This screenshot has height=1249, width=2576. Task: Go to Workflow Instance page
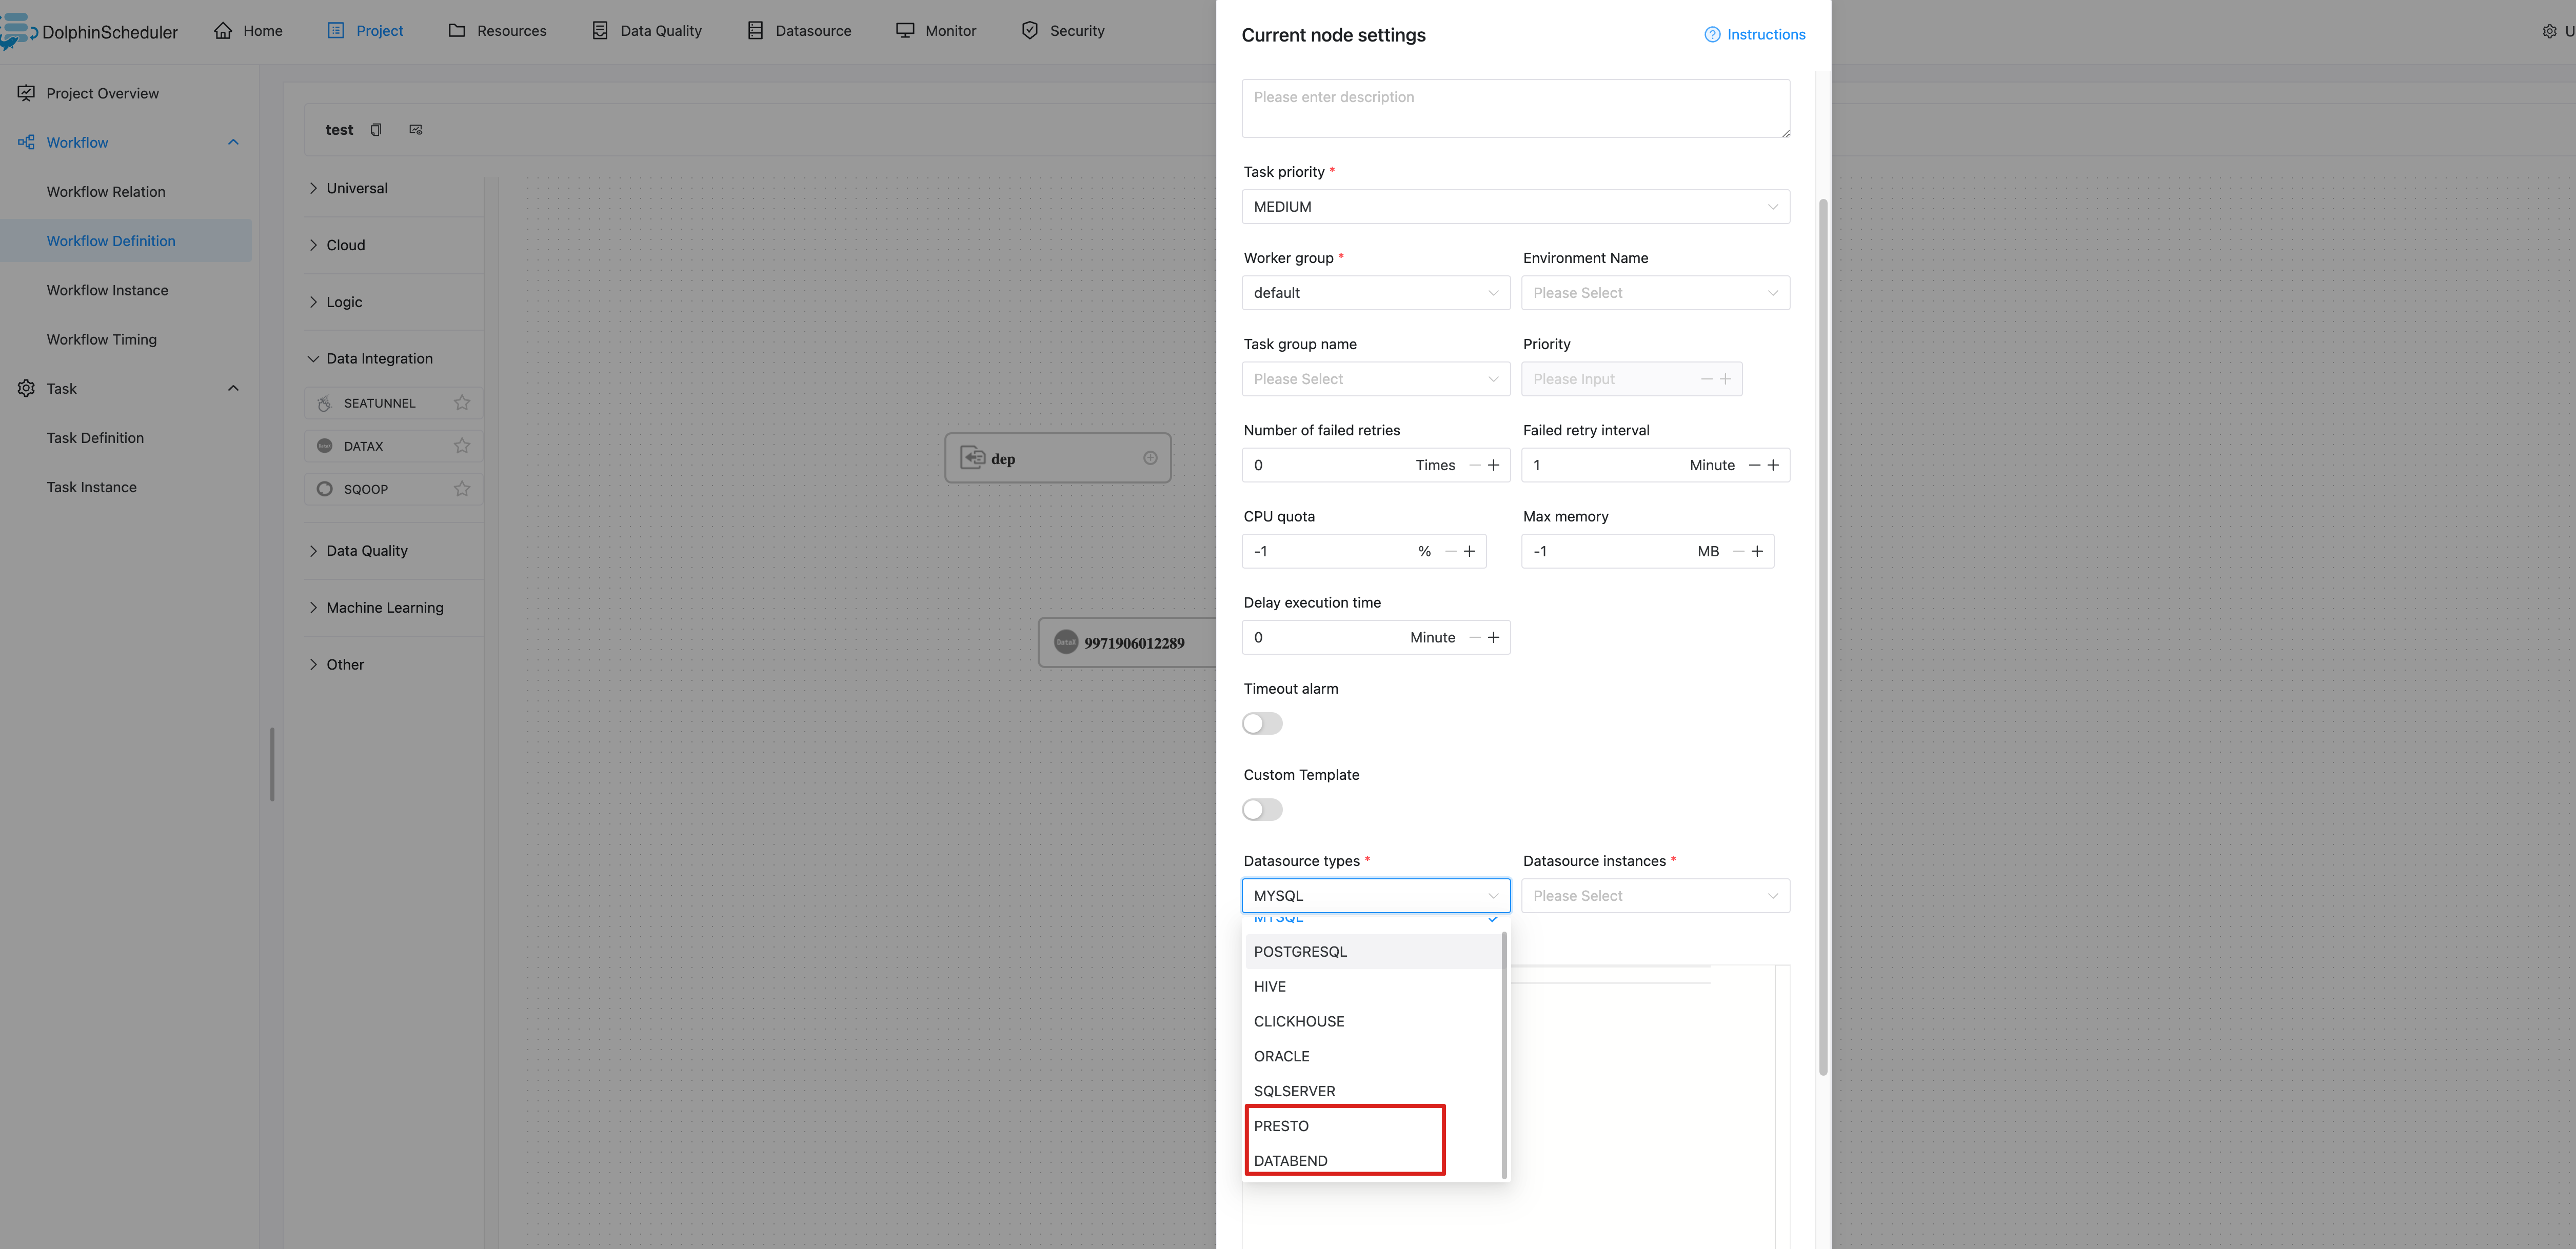[107, 290]
